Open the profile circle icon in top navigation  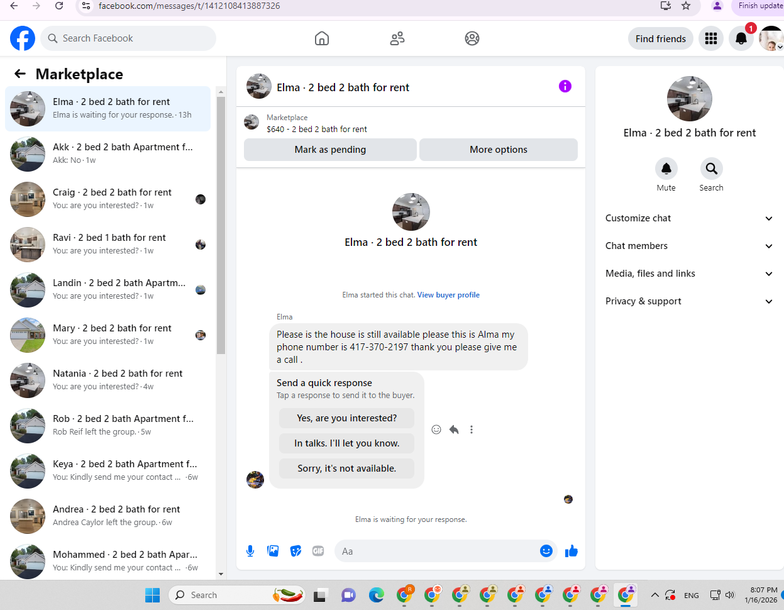pyautogui.click(x=472, y=38)
